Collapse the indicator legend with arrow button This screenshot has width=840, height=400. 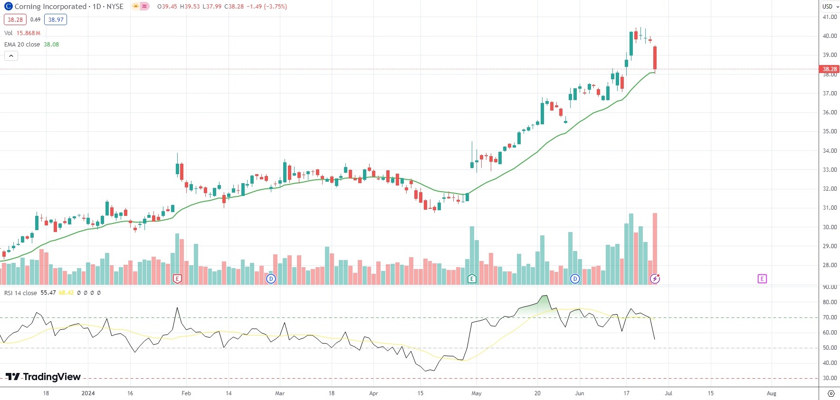tap(11, 56)
